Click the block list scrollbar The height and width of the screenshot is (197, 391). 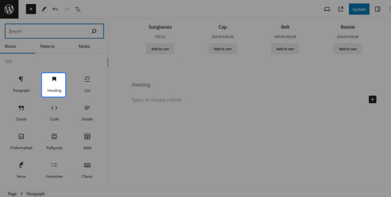click(x=108, y=62)
